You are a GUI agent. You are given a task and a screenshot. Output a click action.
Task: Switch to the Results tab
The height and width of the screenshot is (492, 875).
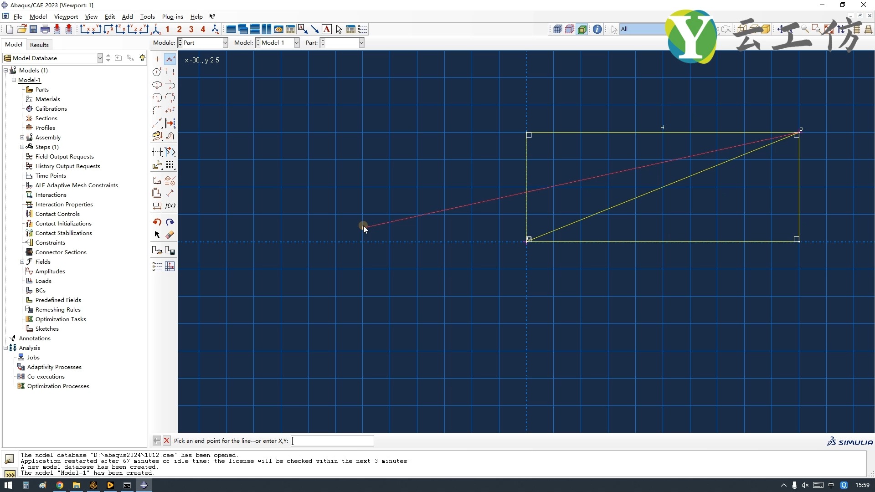39,45
